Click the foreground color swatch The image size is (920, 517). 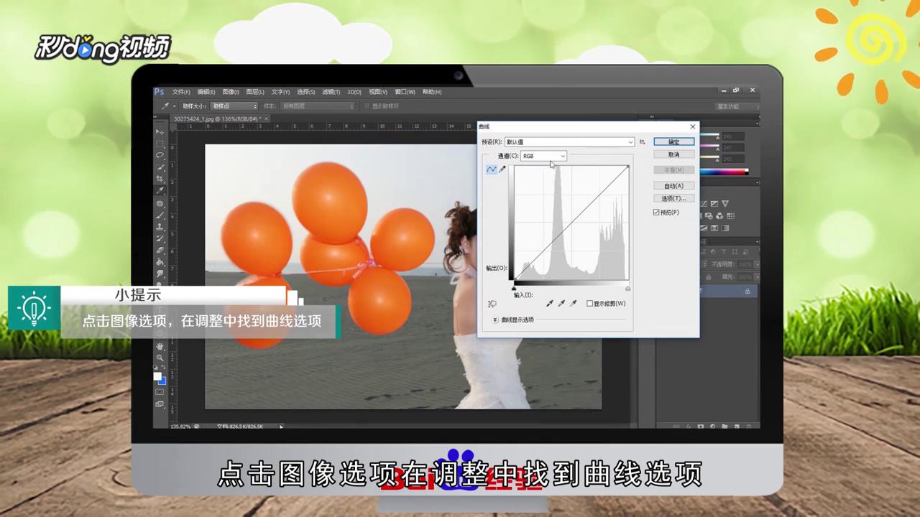pos(157,376)
